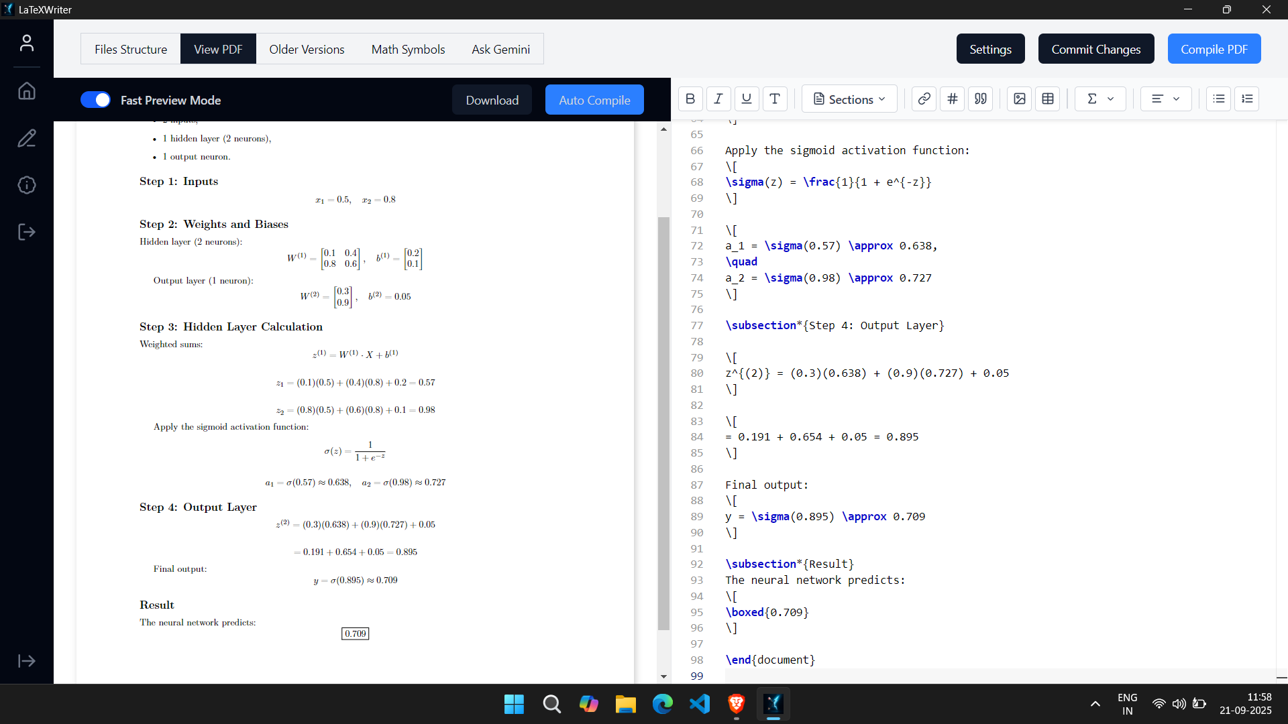Image resolution: width=1288 pixels, height=724 pixels.
Task: Open the home icon in sidebar
Action: tap(27, 91)
